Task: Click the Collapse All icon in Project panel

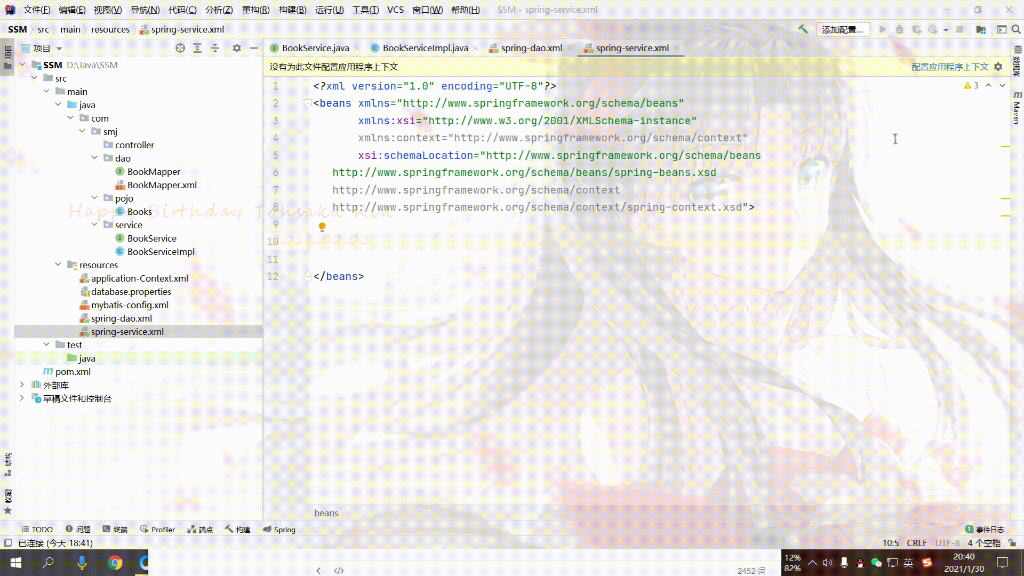Action: [215, 48]
